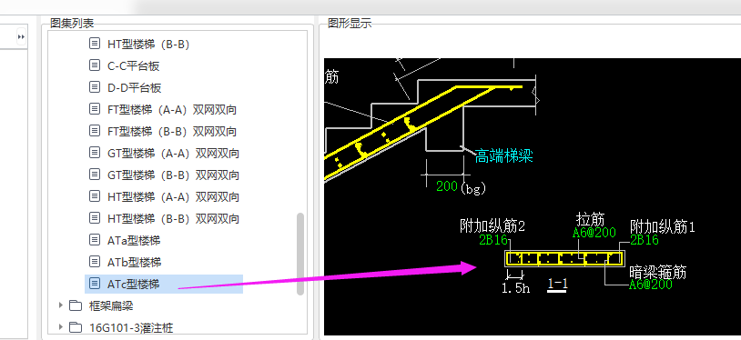The width and height of the screenshot is (741, 340).
Task: Click document icon beside ATb型楼梯
Action: (x=95, y=262)
